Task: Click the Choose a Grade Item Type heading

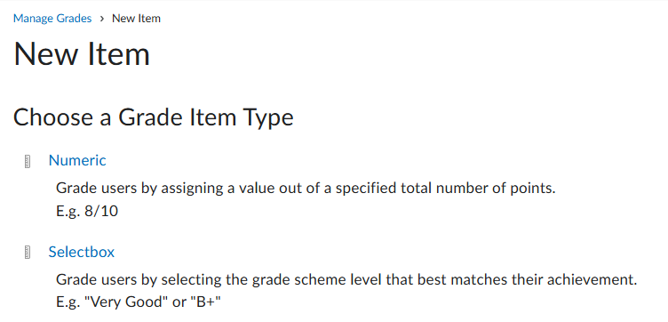Action: coord(154,117)
